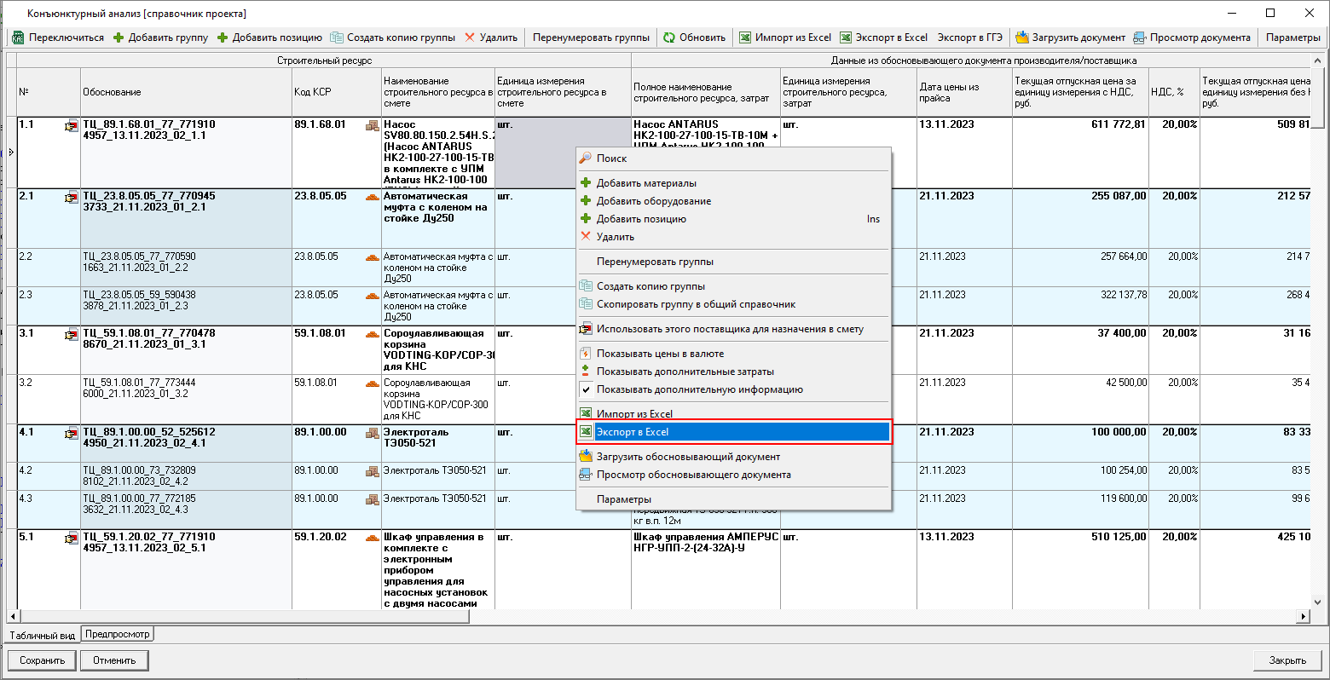Click 'Загрузить документ' toolbar icon
The width and height of the screenshot is (1330, 680).
(1022, 37)
